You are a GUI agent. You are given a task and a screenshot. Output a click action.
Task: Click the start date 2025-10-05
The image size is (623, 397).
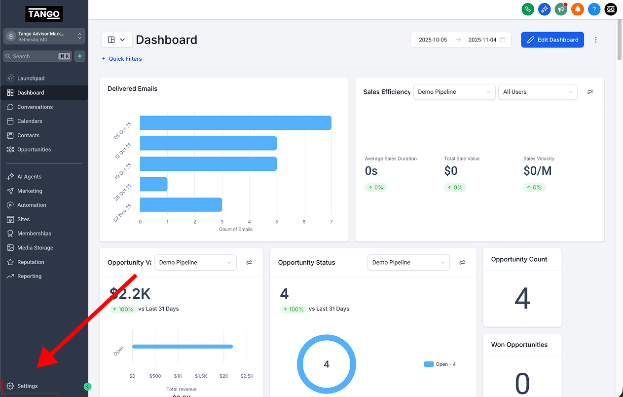point(433,40)
